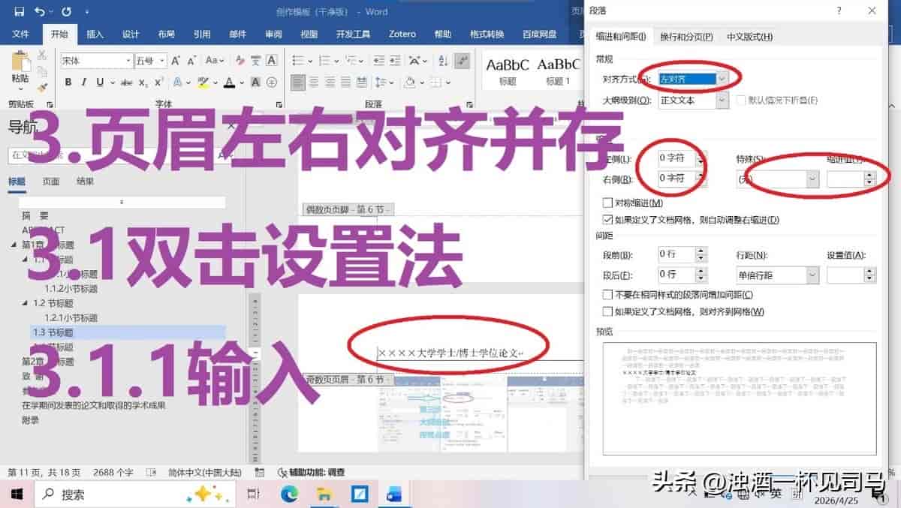Cut selection with scissors icon

point(42,55)
